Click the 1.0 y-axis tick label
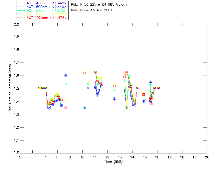 pyautogui.click(x=16, y=152)
